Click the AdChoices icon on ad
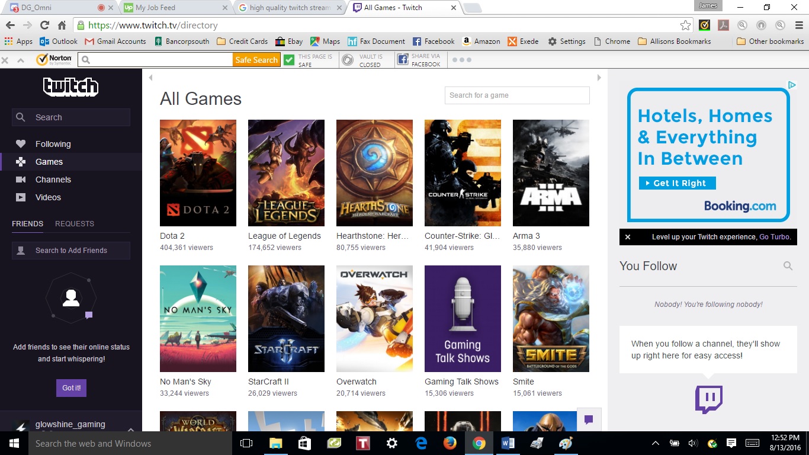Image resolution: width=809 pixels, height=455 pixels. coord(792,85)
